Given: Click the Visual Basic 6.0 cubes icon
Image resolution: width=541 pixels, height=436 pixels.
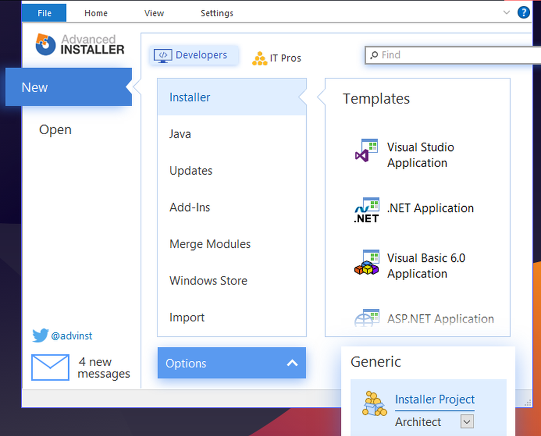Looking at the screenshot, I should pyautogui.click(x=366, y=262).
